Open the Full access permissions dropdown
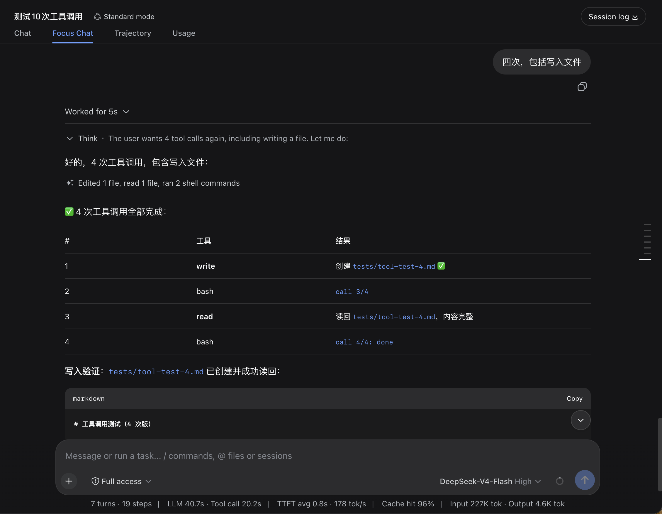The height and width of the screenshot is (514, 662). 121,481
